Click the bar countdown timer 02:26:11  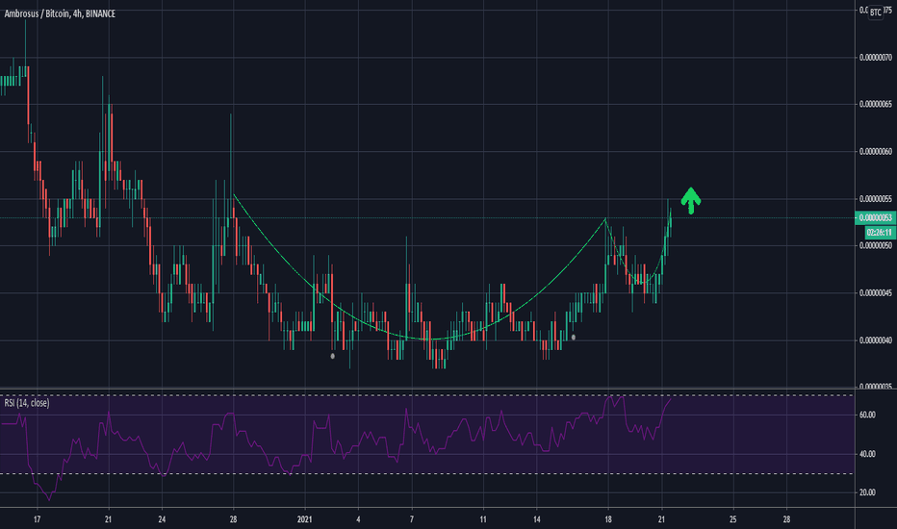[880, 233]
